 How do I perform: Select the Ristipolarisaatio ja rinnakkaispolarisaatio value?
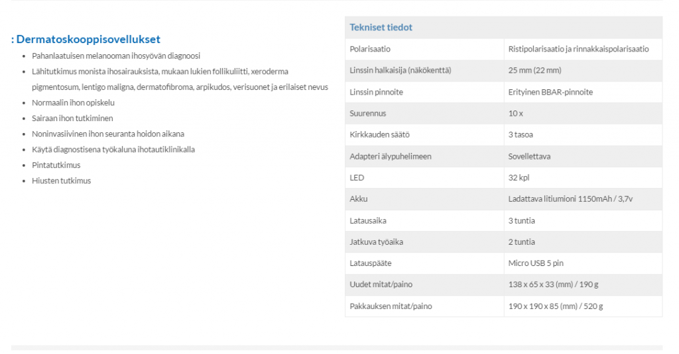point(578,50)
